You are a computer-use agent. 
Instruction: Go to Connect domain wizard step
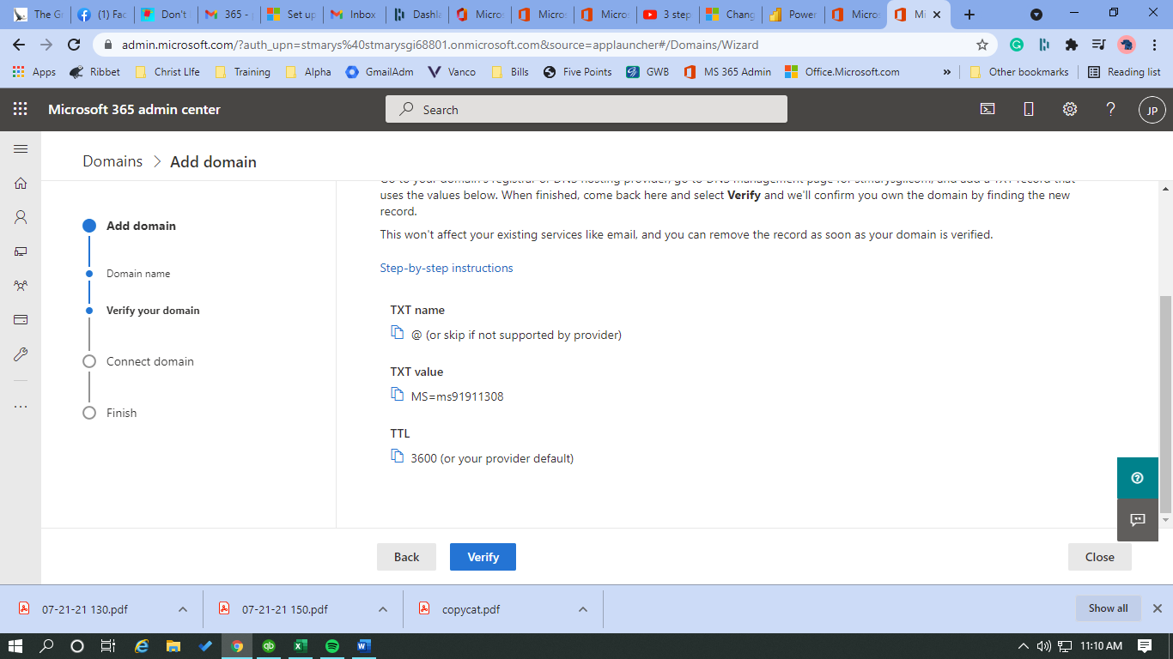(149, 361)
